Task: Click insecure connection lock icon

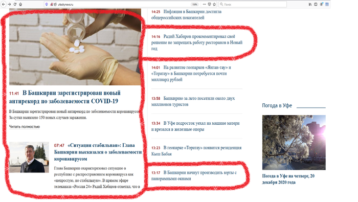Action: [52, 4]
